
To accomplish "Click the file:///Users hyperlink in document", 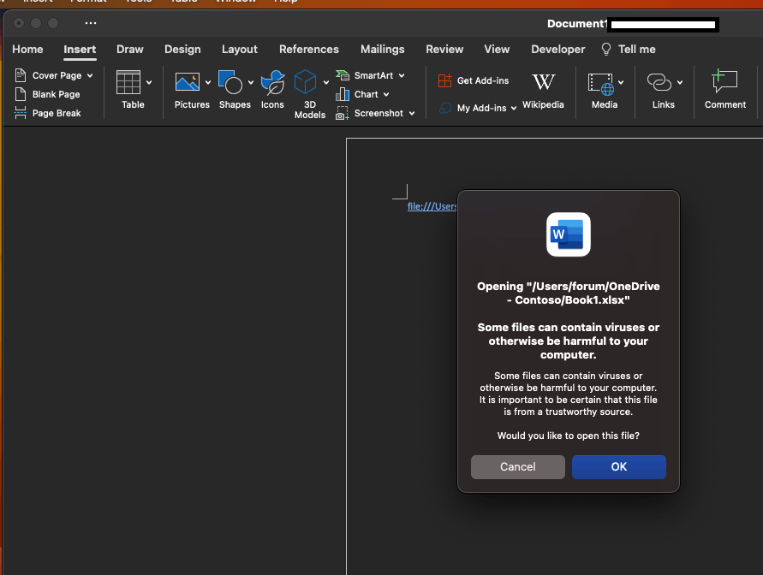I will pos(432,206).
